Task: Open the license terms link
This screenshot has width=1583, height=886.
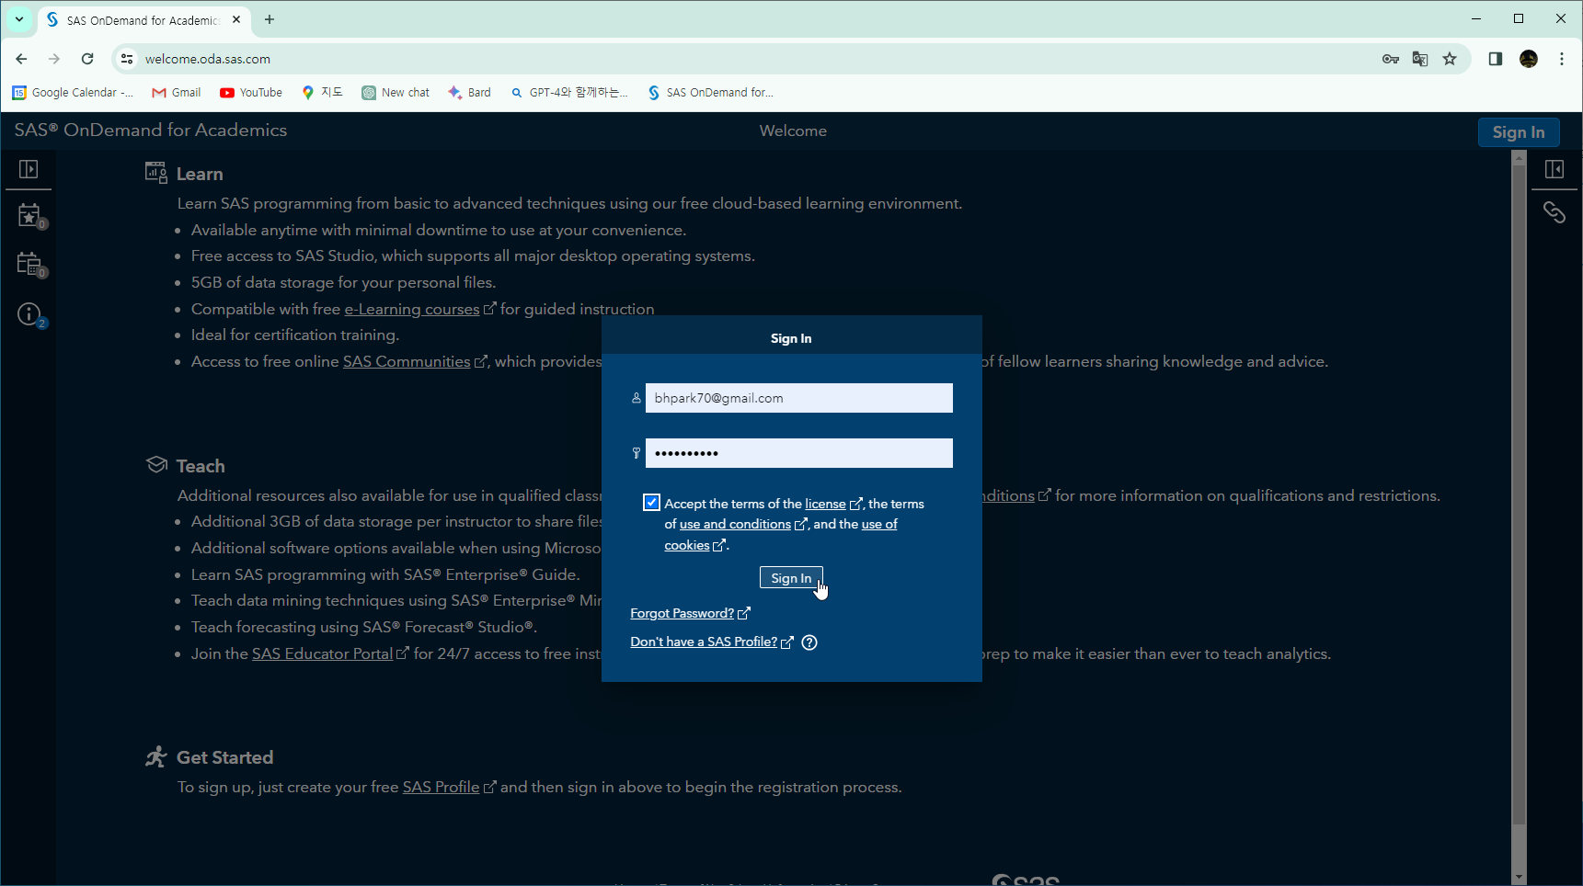Action: (x=825, y=504)
